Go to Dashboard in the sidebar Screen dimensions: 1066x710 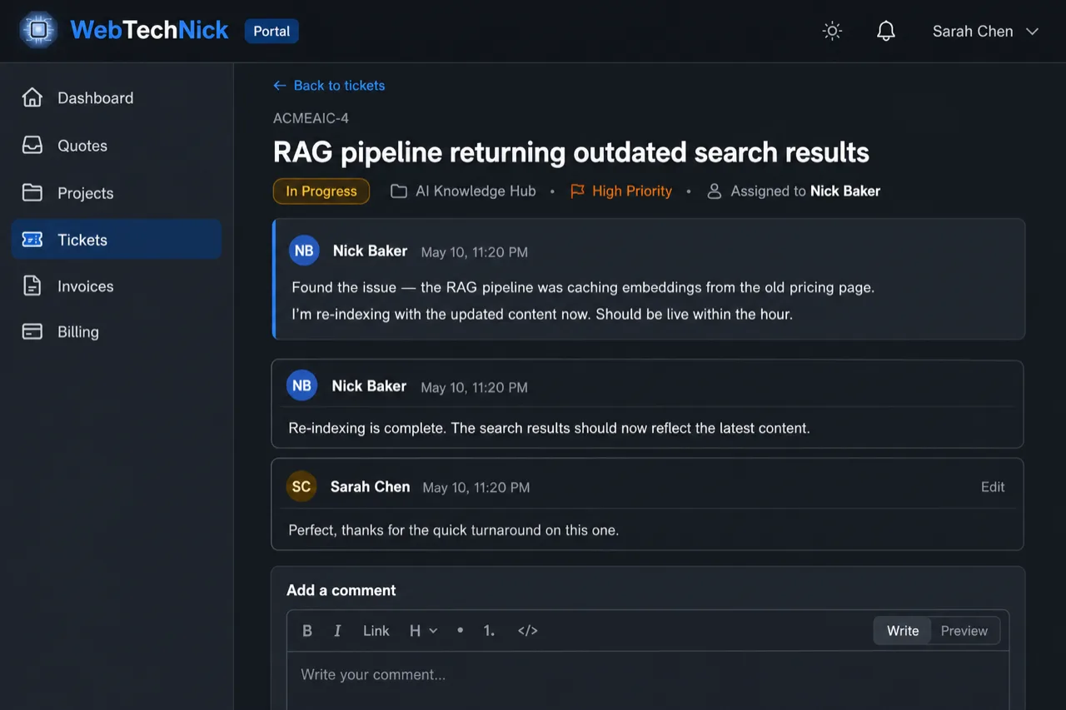(x=117, y=98)
